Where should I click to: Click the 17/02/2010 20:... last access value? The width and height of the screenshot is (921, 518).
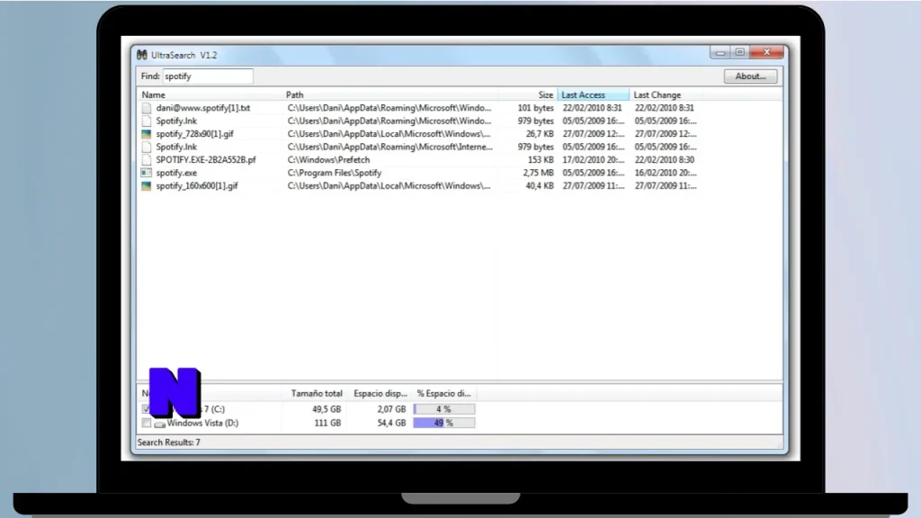click(594, 160)
